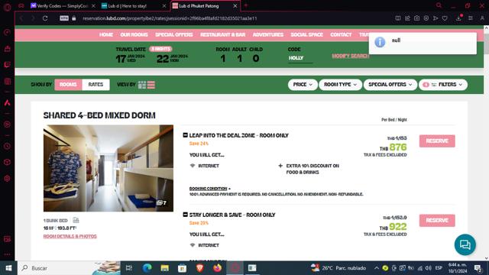Close the Verify Codes tab
This screenshot has height=275, width=489.
pyautogui.click(x=93, y=5)
